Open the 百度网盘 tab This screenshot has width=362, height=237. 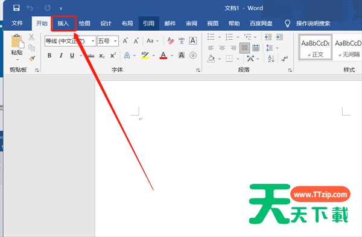pyautogui.click(x=261, y=24)
